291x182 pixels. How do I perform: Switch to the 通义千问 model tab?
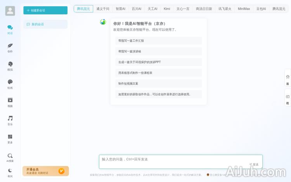coord(103,9)
